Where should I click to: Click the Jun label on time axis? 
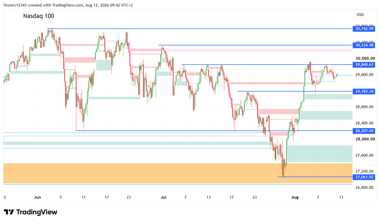(37, 197)
